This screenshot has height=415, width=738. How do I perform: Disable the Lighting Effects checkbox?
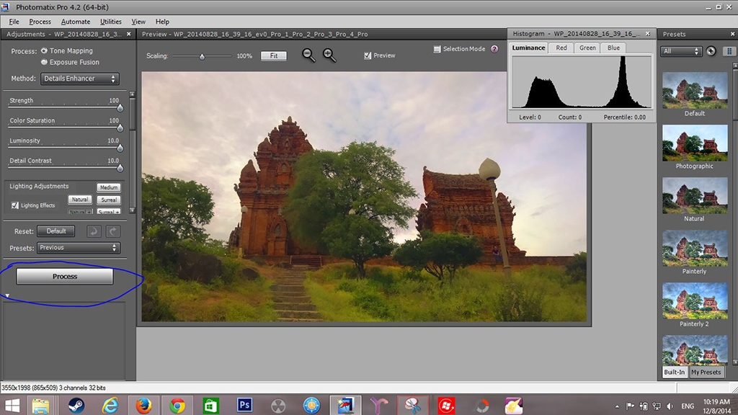coord(15,205)
